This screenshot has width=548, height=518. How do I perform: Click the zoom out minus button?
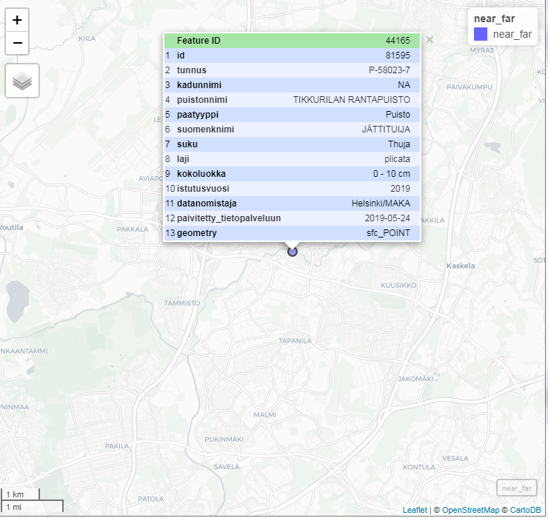[x=17, y=43]
